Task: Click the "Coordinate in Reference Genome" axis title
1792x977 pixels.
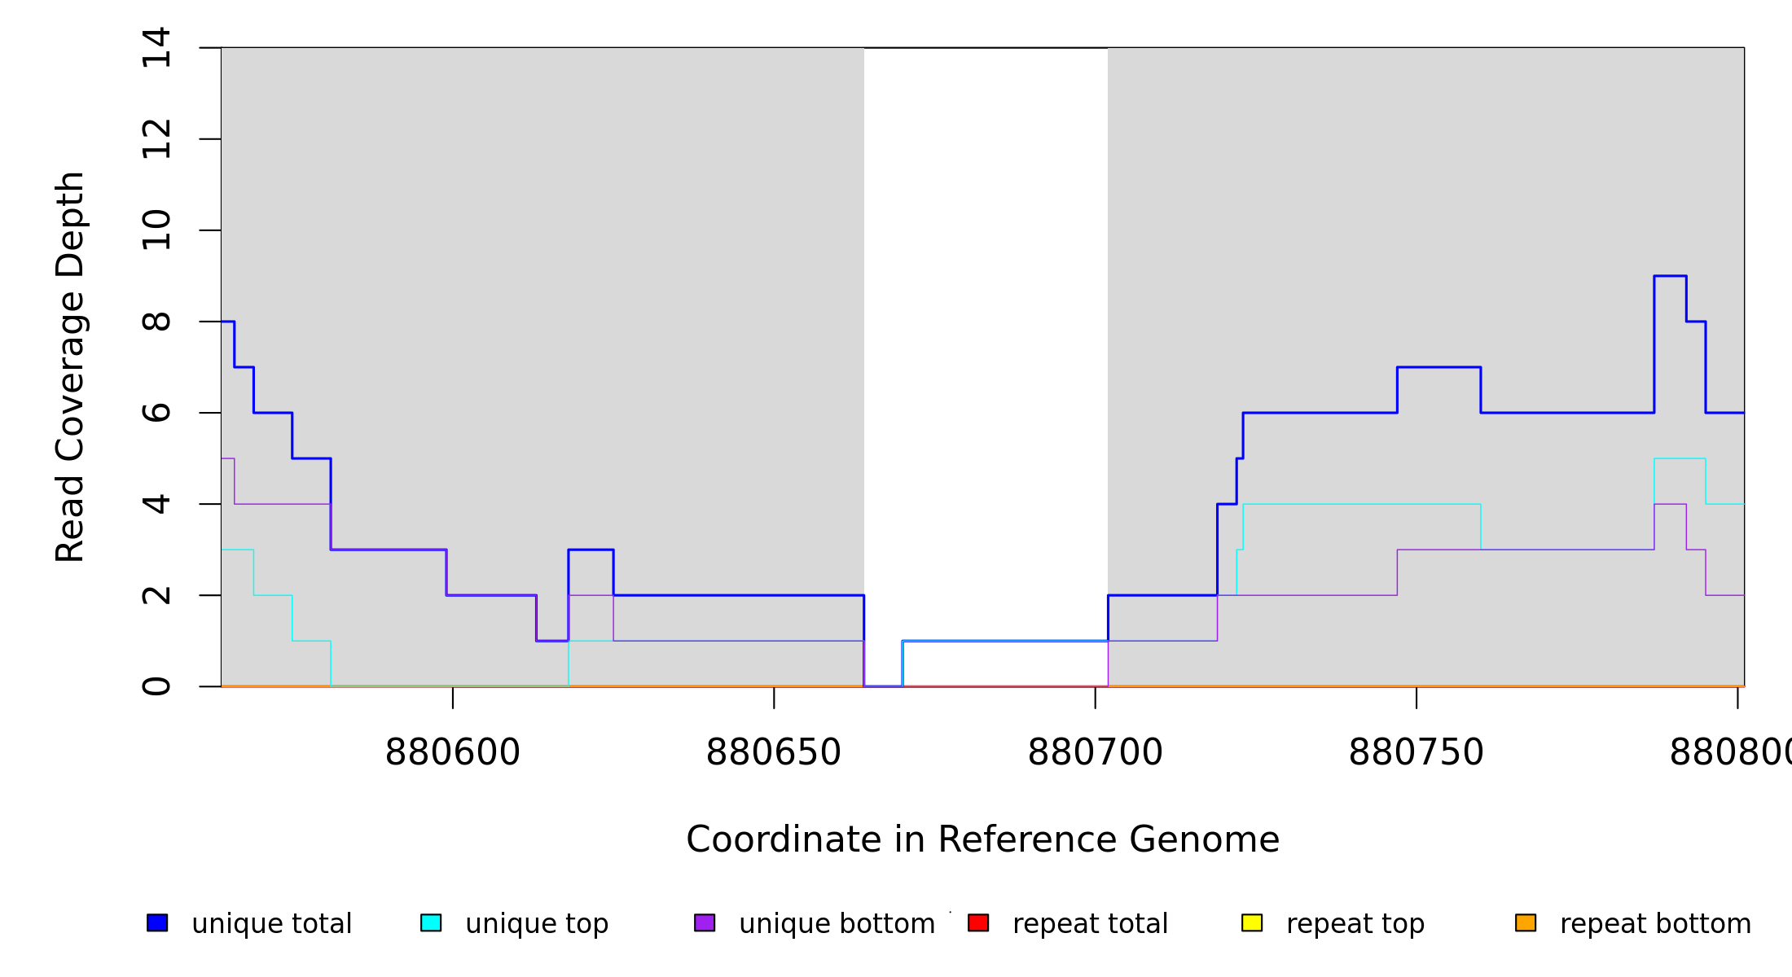Action: [x=982, y=839]
